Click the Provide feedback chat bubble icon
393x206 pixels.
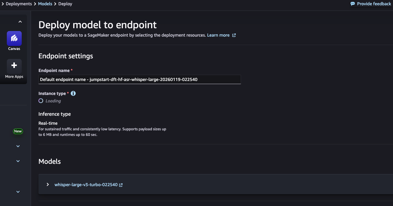pyautogui.click(x=353, y=4)
